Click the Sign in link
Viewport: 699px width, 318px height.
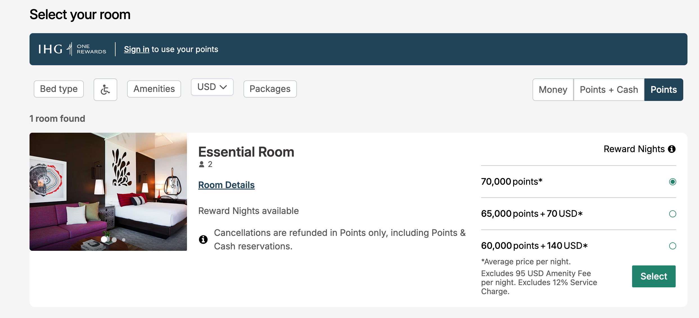[x=137, y=49]
